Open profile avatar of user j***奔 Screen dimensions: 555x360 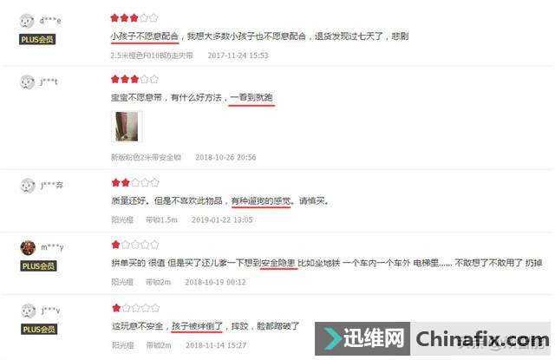coord(28,186)
